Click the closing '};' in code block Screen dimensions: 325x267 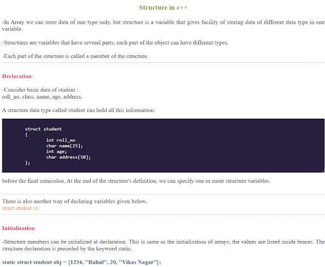pyautogui.click(x=27, y=163)
